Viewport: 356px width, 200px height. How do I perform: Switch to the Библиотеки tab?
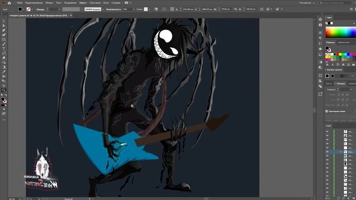(344, 43)
